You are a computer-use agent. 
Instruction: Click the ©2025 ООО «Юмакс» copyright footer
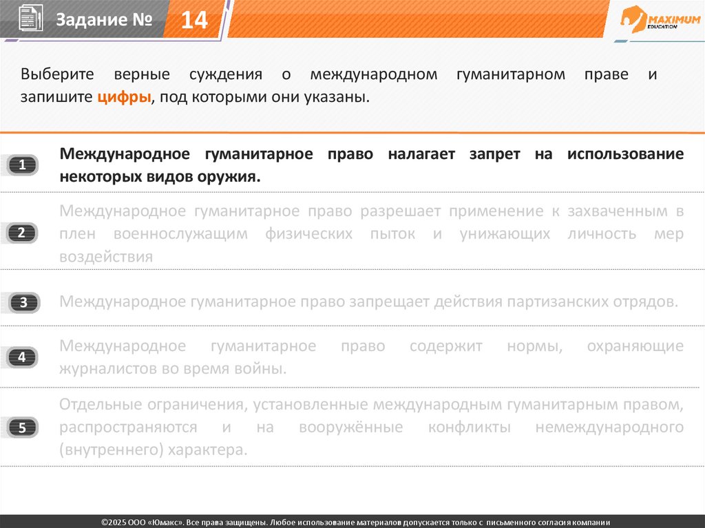(x=356, y=522)
